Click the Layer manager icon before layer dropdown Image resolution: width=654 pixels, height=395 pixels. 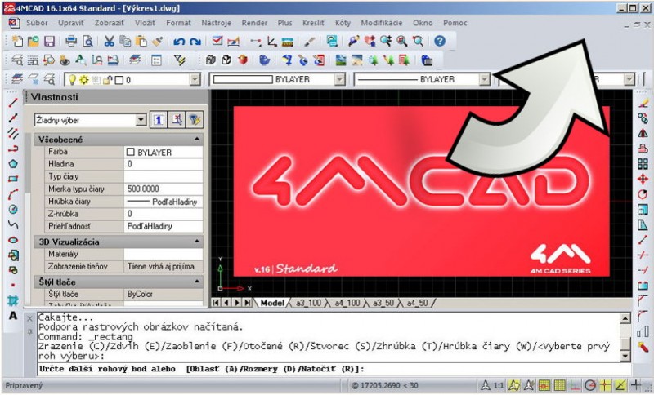pos(17,79)
